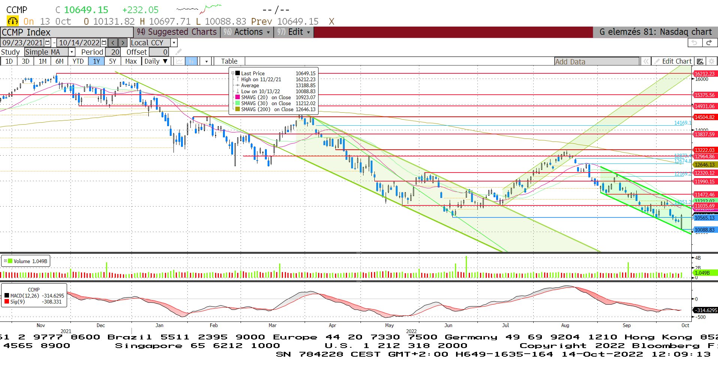Image resolution: width=718 pixels, height=375 pixels.
Task: Click the 16212.23 price label on axis
Action: coord(705,74)
